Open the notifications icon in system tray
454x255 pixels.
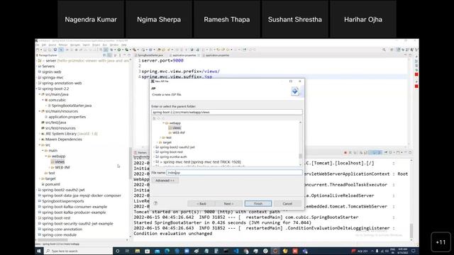(x=414, y=251)
